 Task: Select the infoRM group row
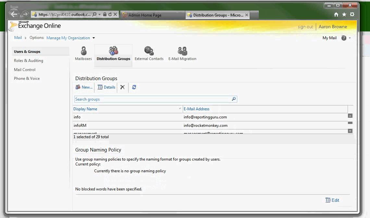(x=210, y=125)
